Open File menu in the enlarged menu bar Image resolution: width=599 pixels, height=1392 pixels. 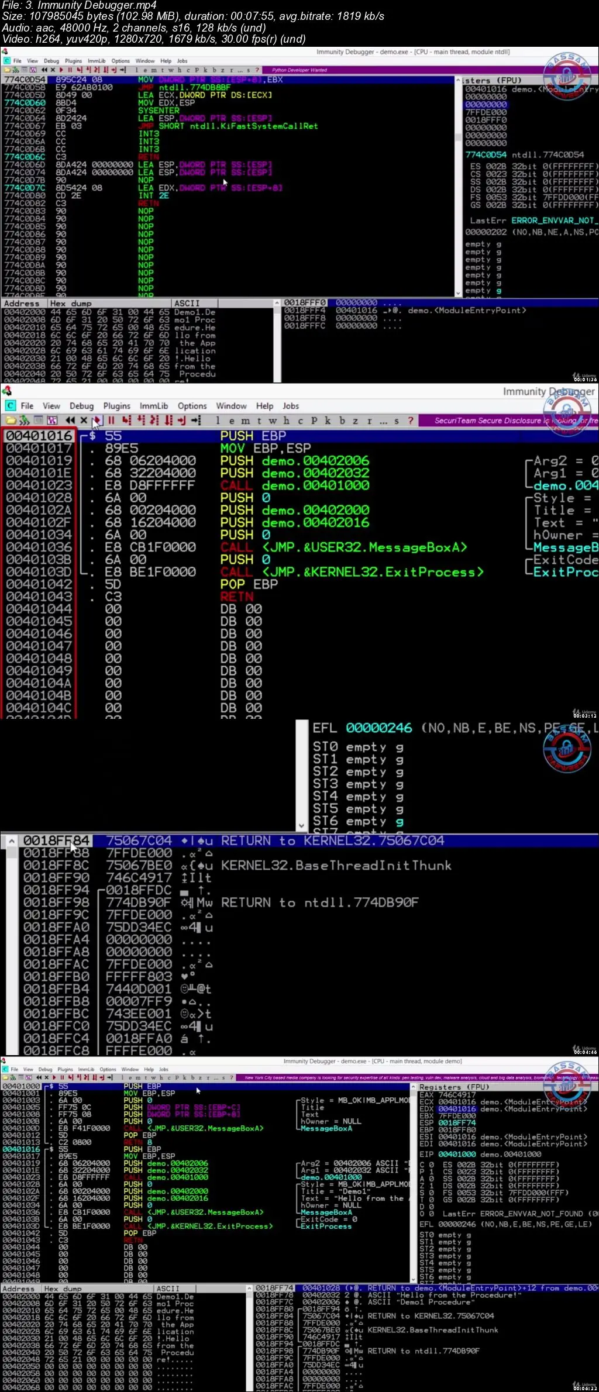[27, 405]
